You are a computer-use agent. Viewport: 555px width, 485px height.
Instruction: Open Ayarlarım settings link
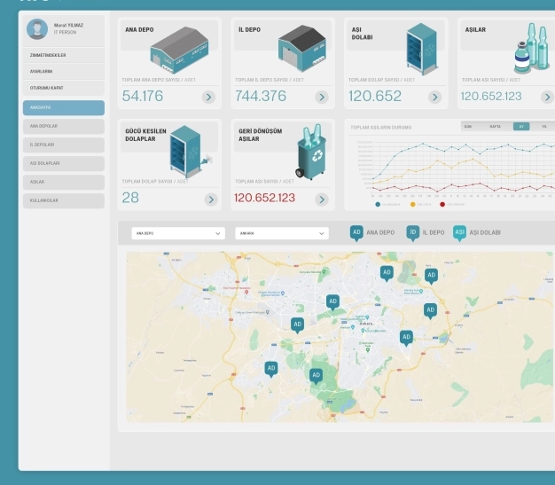pos(63,71)
